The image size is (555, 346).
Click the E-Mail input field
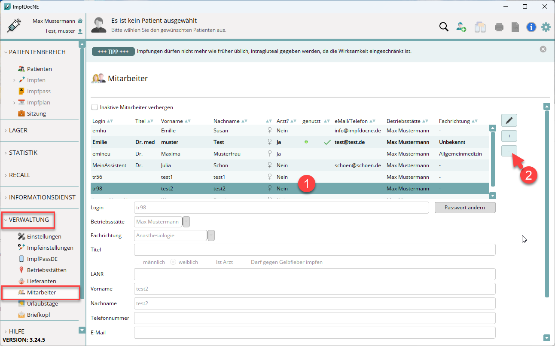pyautogui.click(x=315, y=333)
